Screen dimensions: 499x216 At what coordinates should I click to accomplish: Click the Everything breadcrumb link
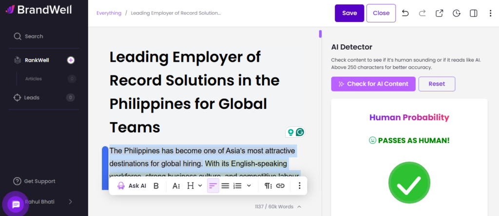109,13
